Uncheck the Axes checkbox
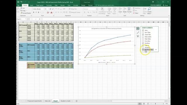187x105 pixels. pos(143,30)
